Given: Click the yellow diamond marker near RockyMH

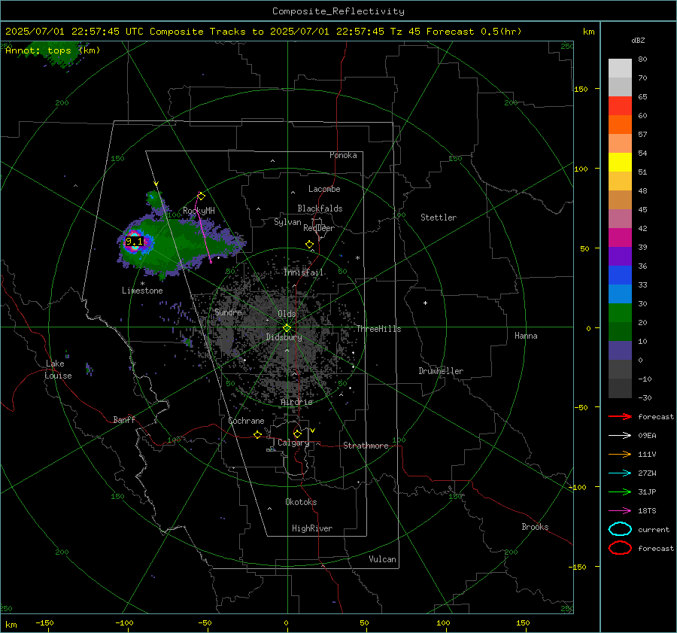Looking at the screenshot, I should [201, 196].
